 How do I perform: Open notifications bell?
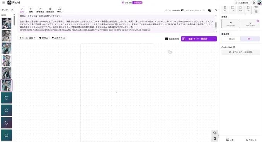253,3
